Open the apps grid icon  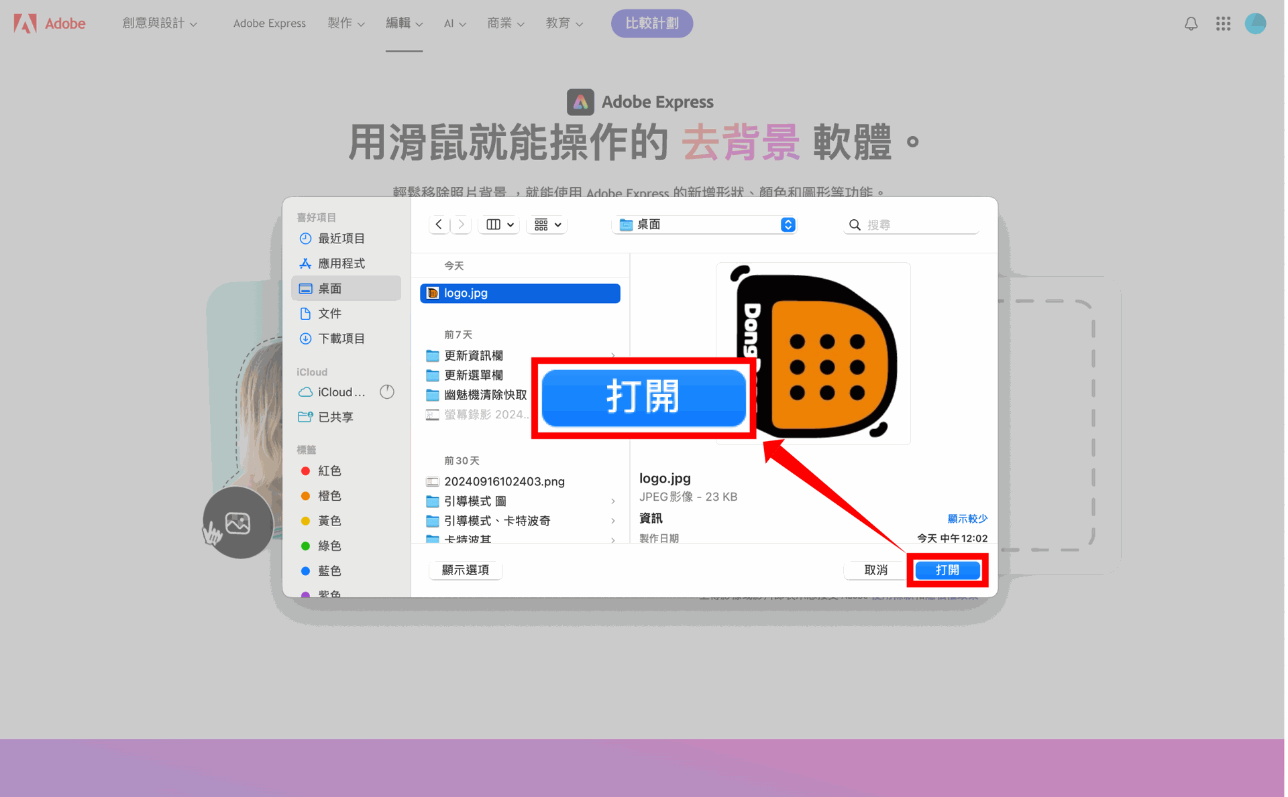click(1223, 23)
